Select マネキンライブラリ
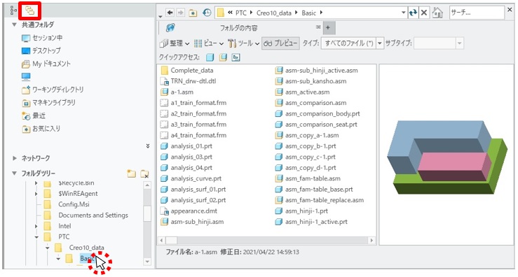This screenshot has width=518, height=277. (48, 103)
